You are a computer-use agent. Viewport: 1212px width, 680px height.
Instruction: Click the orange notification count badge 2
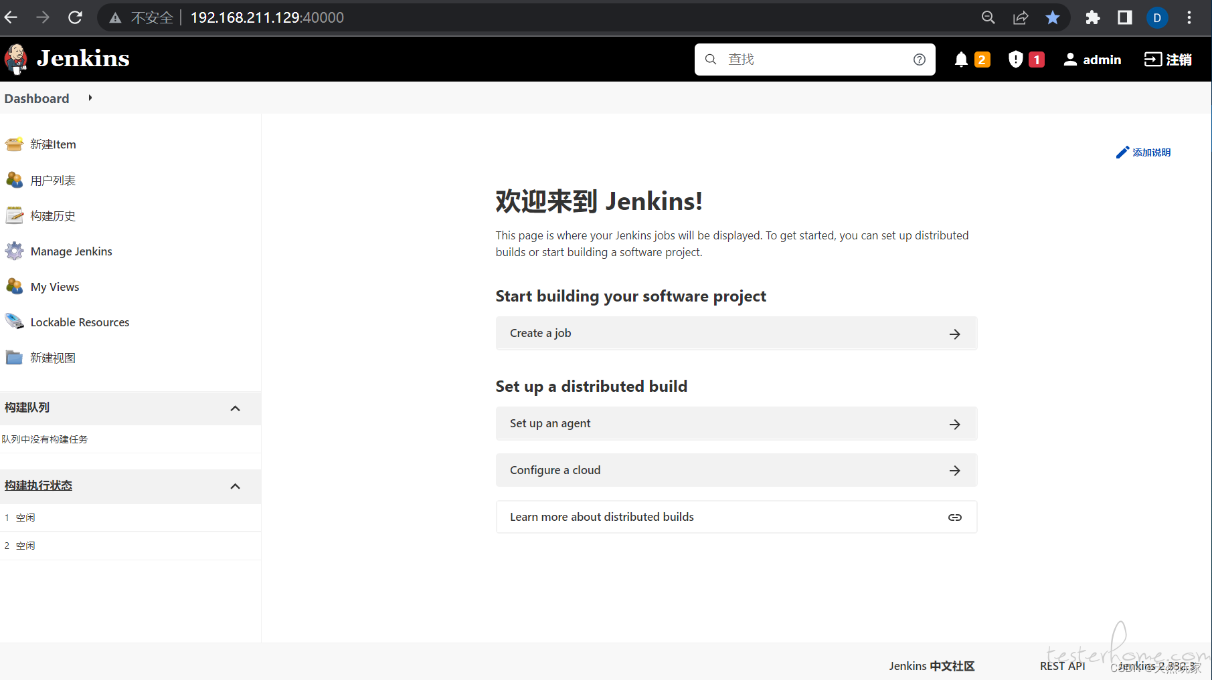point(982,60)
